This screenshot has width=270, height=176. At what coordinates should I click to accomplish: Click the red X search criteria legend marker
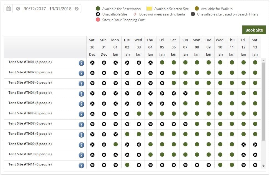pyautogui.click(x=135, y=14)
